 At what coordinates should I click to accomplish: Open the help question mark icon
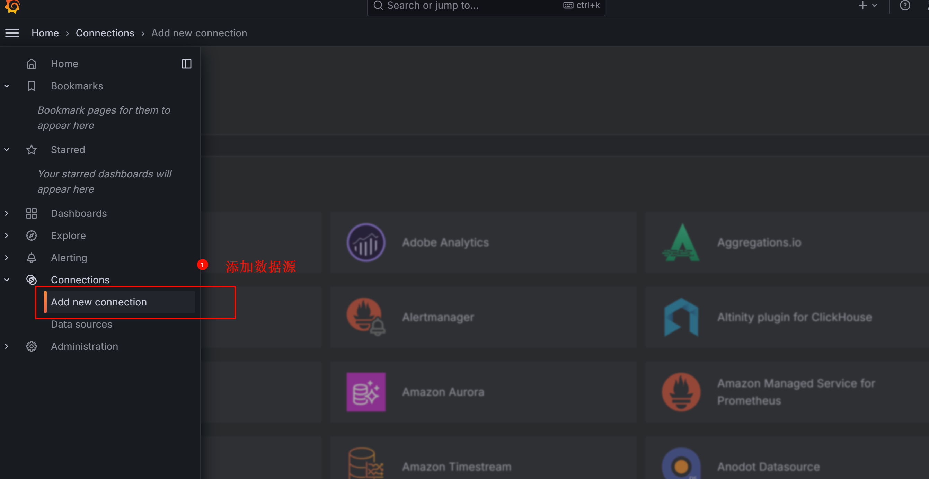click(904, 6)
